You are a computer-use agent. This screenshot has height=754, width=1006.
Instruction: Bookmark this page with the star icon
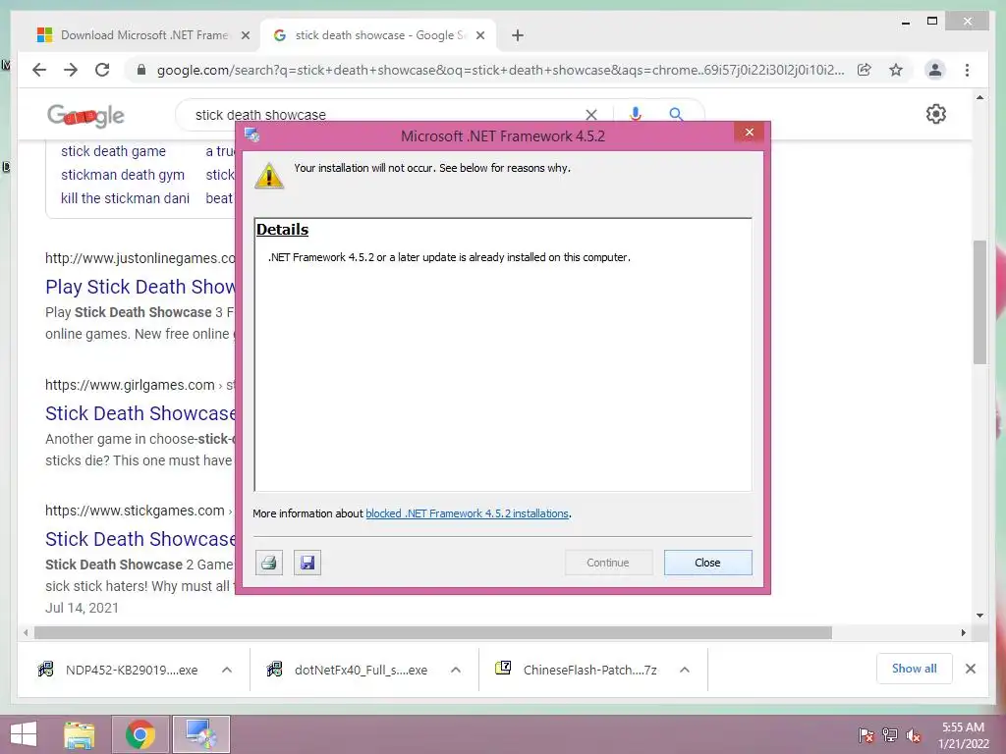896,70
